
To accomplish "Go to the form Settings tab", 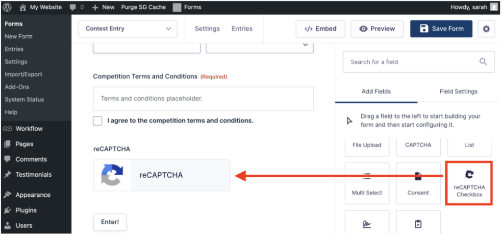I will (207, 29).
